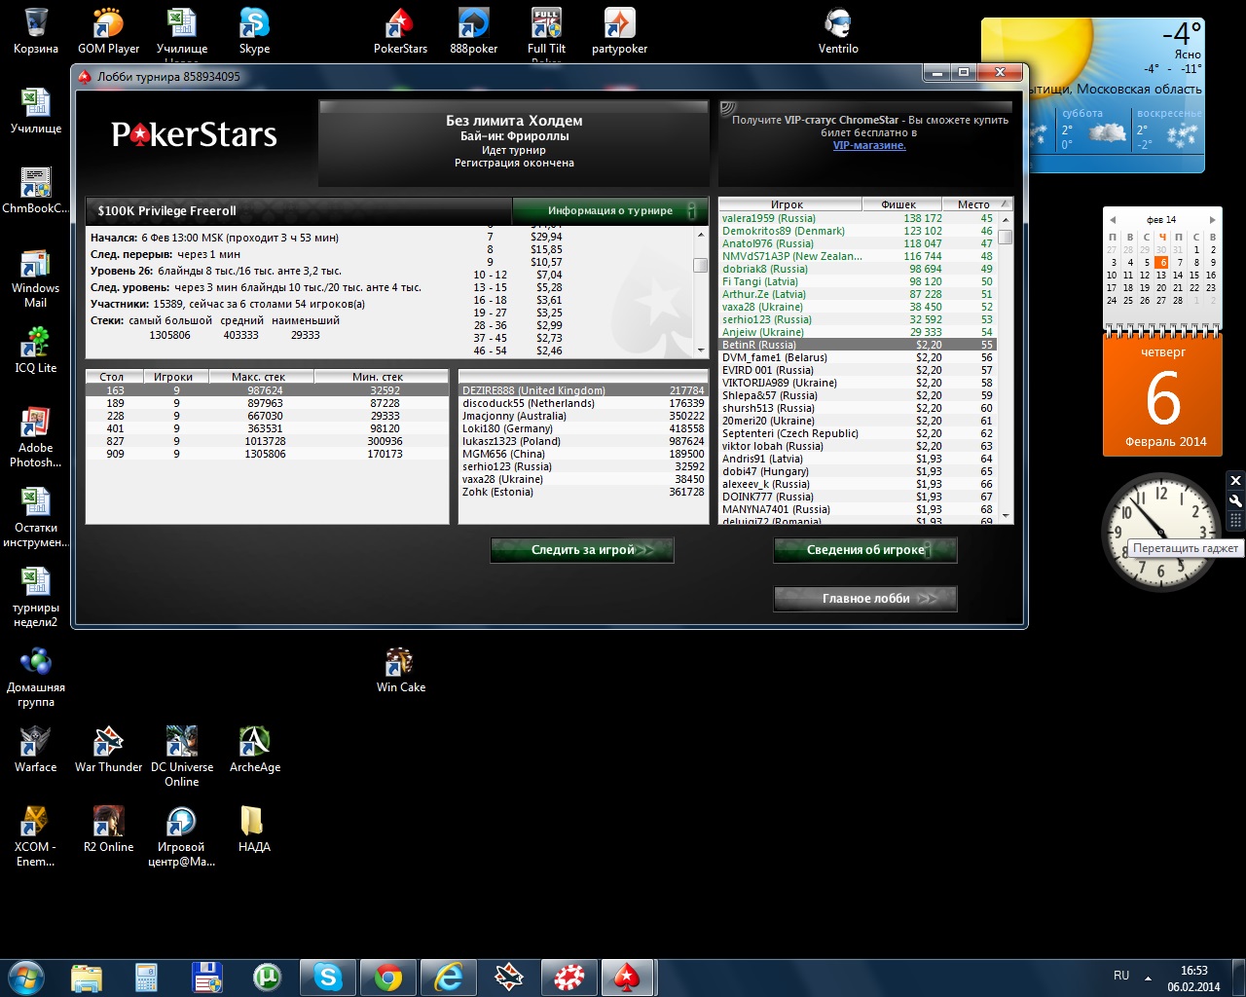Go to 'Главное лобби'
The height and width of the screenshot is (997, 1246).
(x=865, y=599)
